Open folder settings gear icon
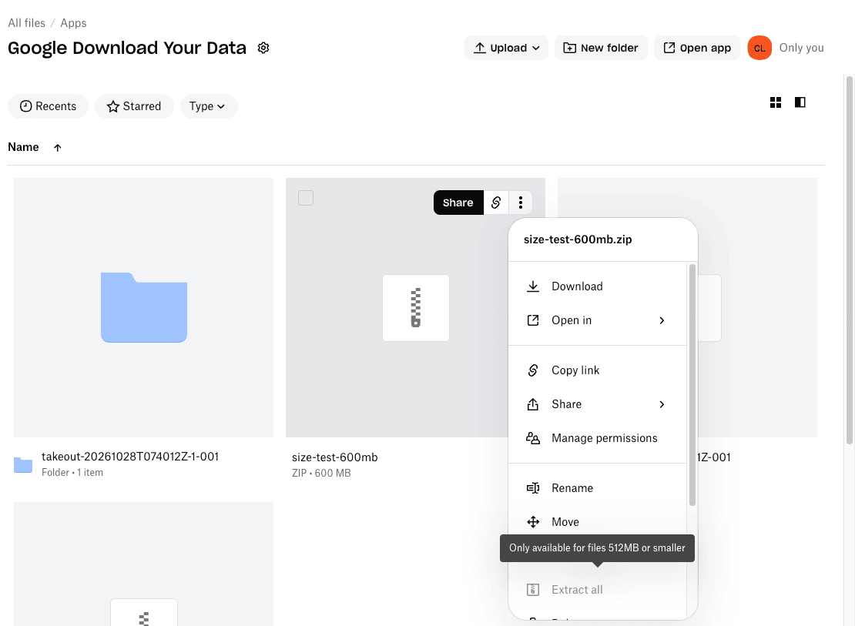 (x=263, y=48)
